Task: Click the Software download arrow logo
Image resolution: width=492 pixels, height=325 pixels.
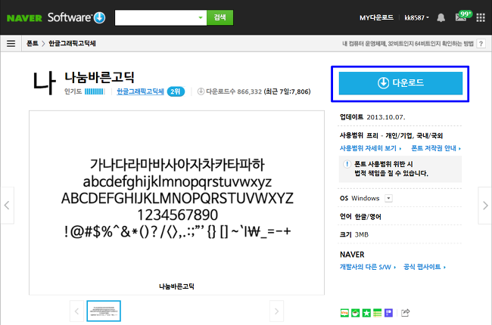Action: point(100,17)
